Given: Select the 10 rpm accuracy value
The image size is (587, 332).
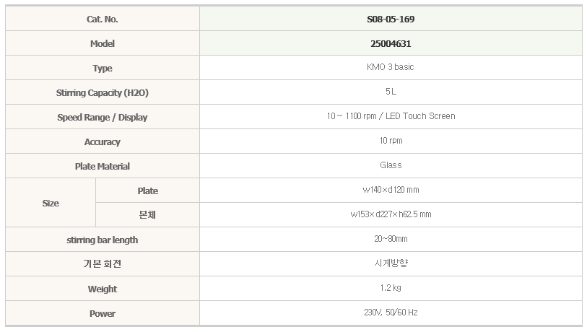Looking at the screenshot, I should point(391,141).
